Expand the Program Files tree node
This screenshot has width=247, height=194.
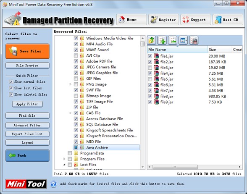(64, 159)
